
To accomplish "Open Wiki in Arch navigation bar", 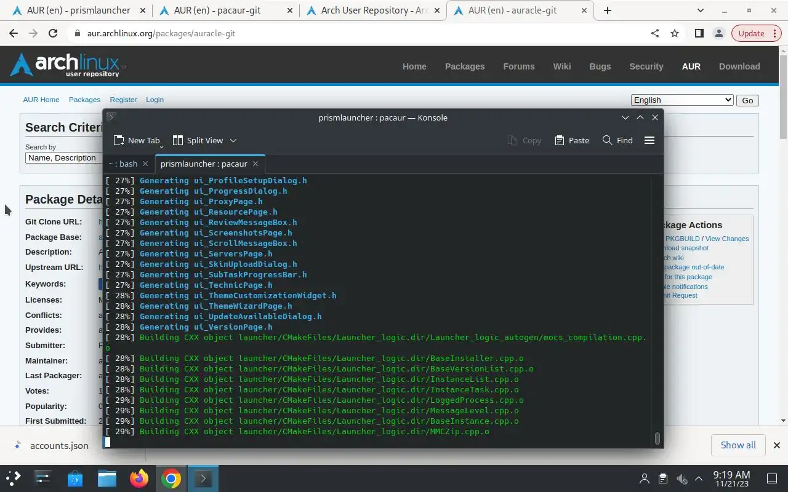I will [562, 66].
